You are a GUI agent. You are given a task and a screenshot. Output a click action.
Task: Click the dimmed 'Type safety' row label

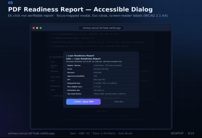(x=55, y=77)
